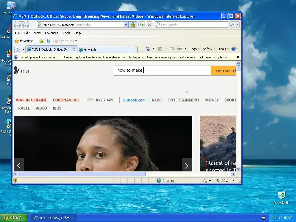296x222 pixels.
Task: Click the RSS feeds icon
Action: pos(160,49)
